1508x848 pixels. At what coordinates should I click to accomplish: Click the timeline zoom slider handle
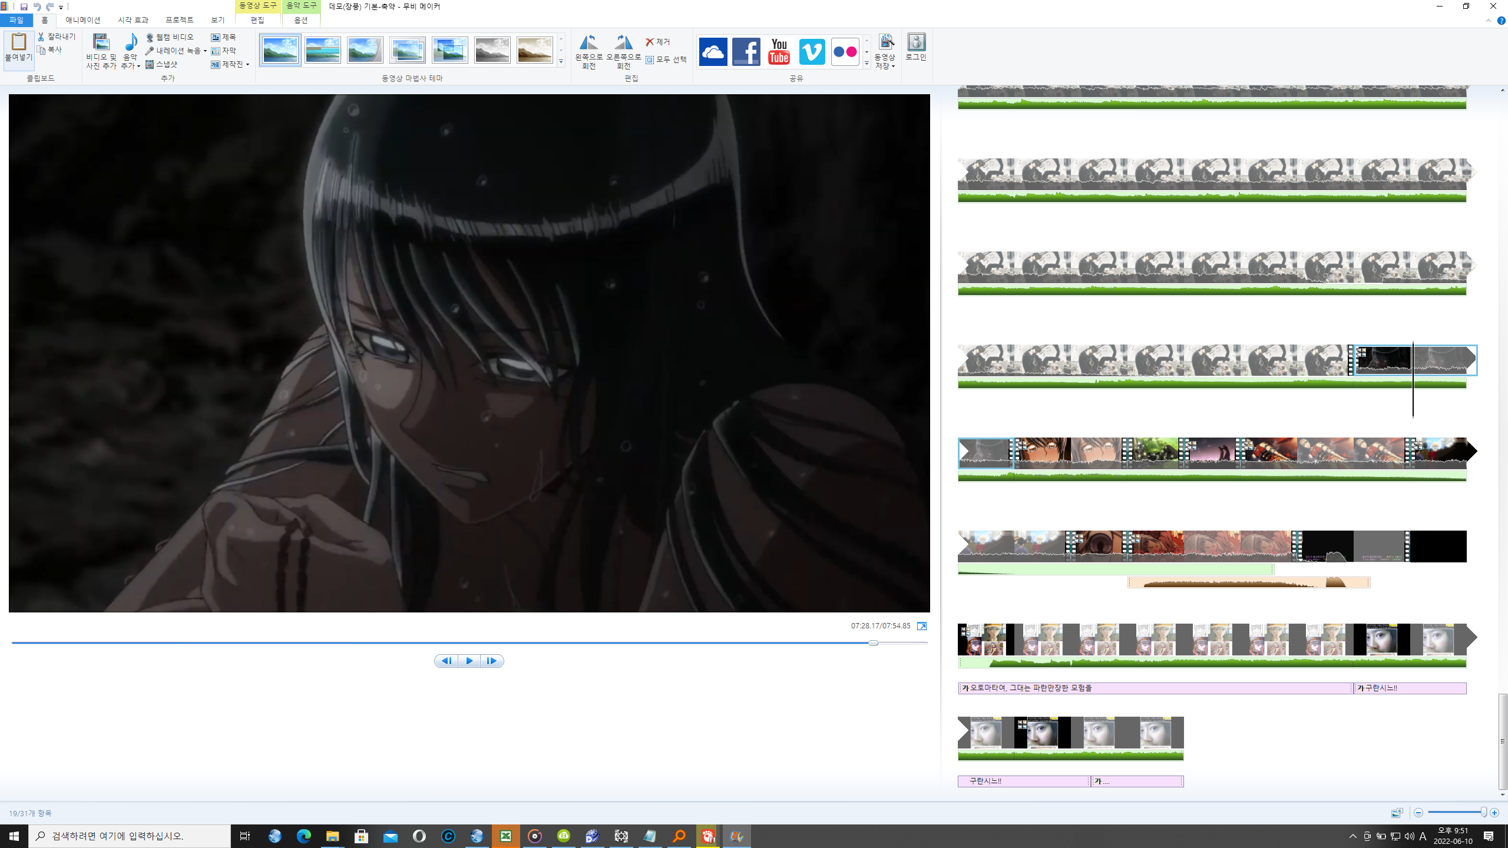(x=1484, y=813)
